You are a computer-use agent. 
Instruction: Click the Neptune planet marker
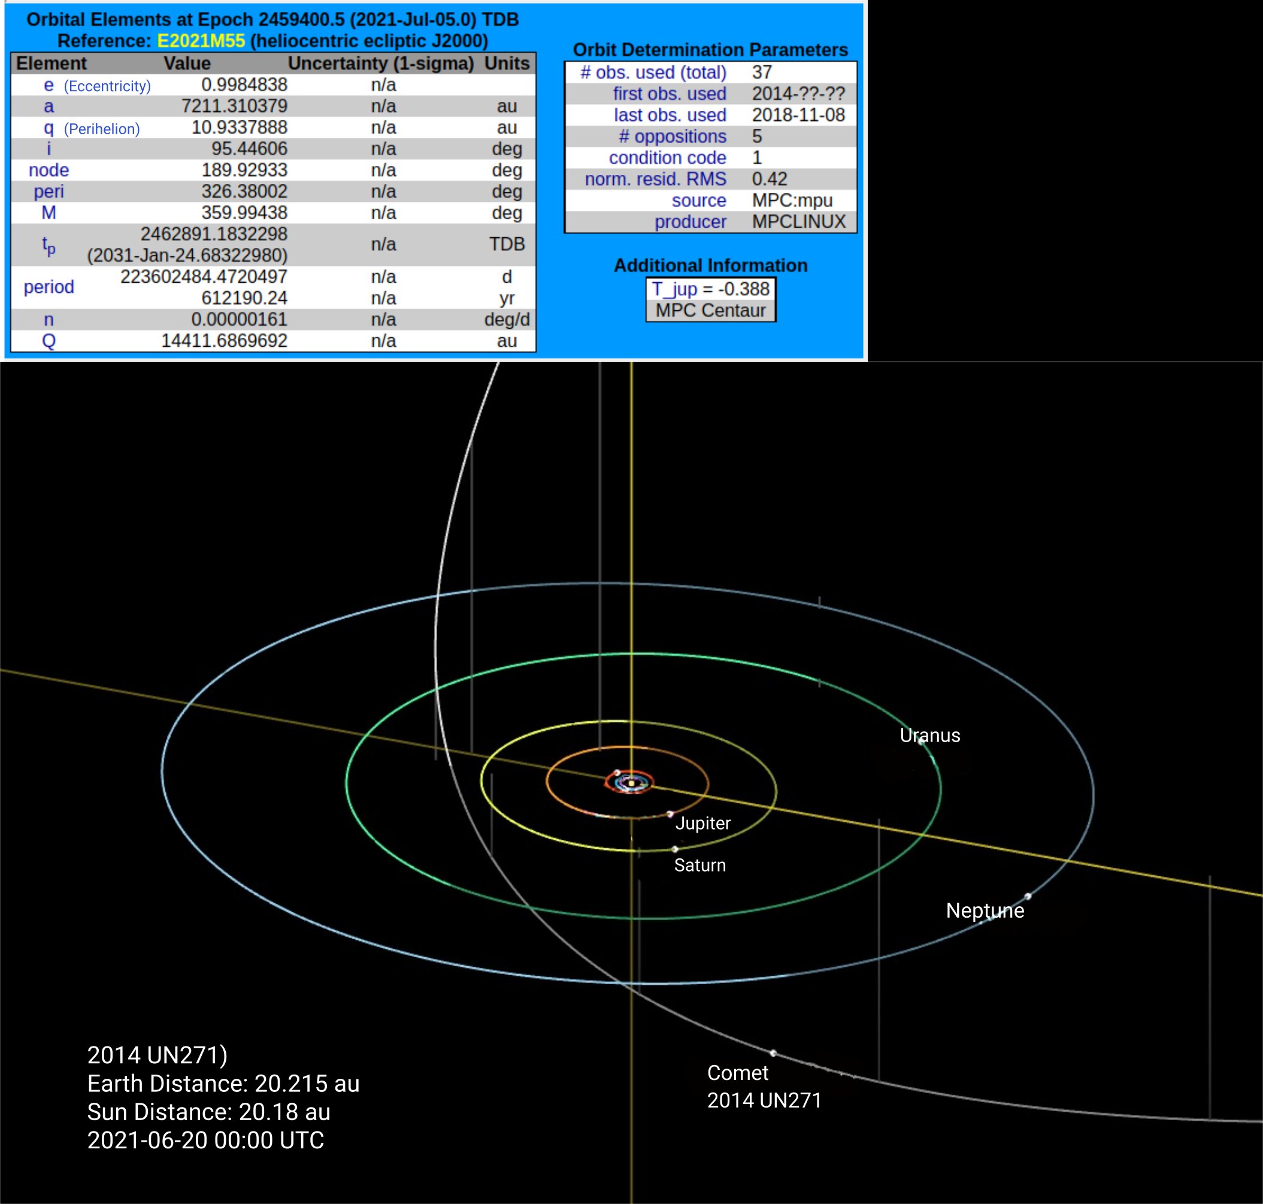click(1028, 897)
